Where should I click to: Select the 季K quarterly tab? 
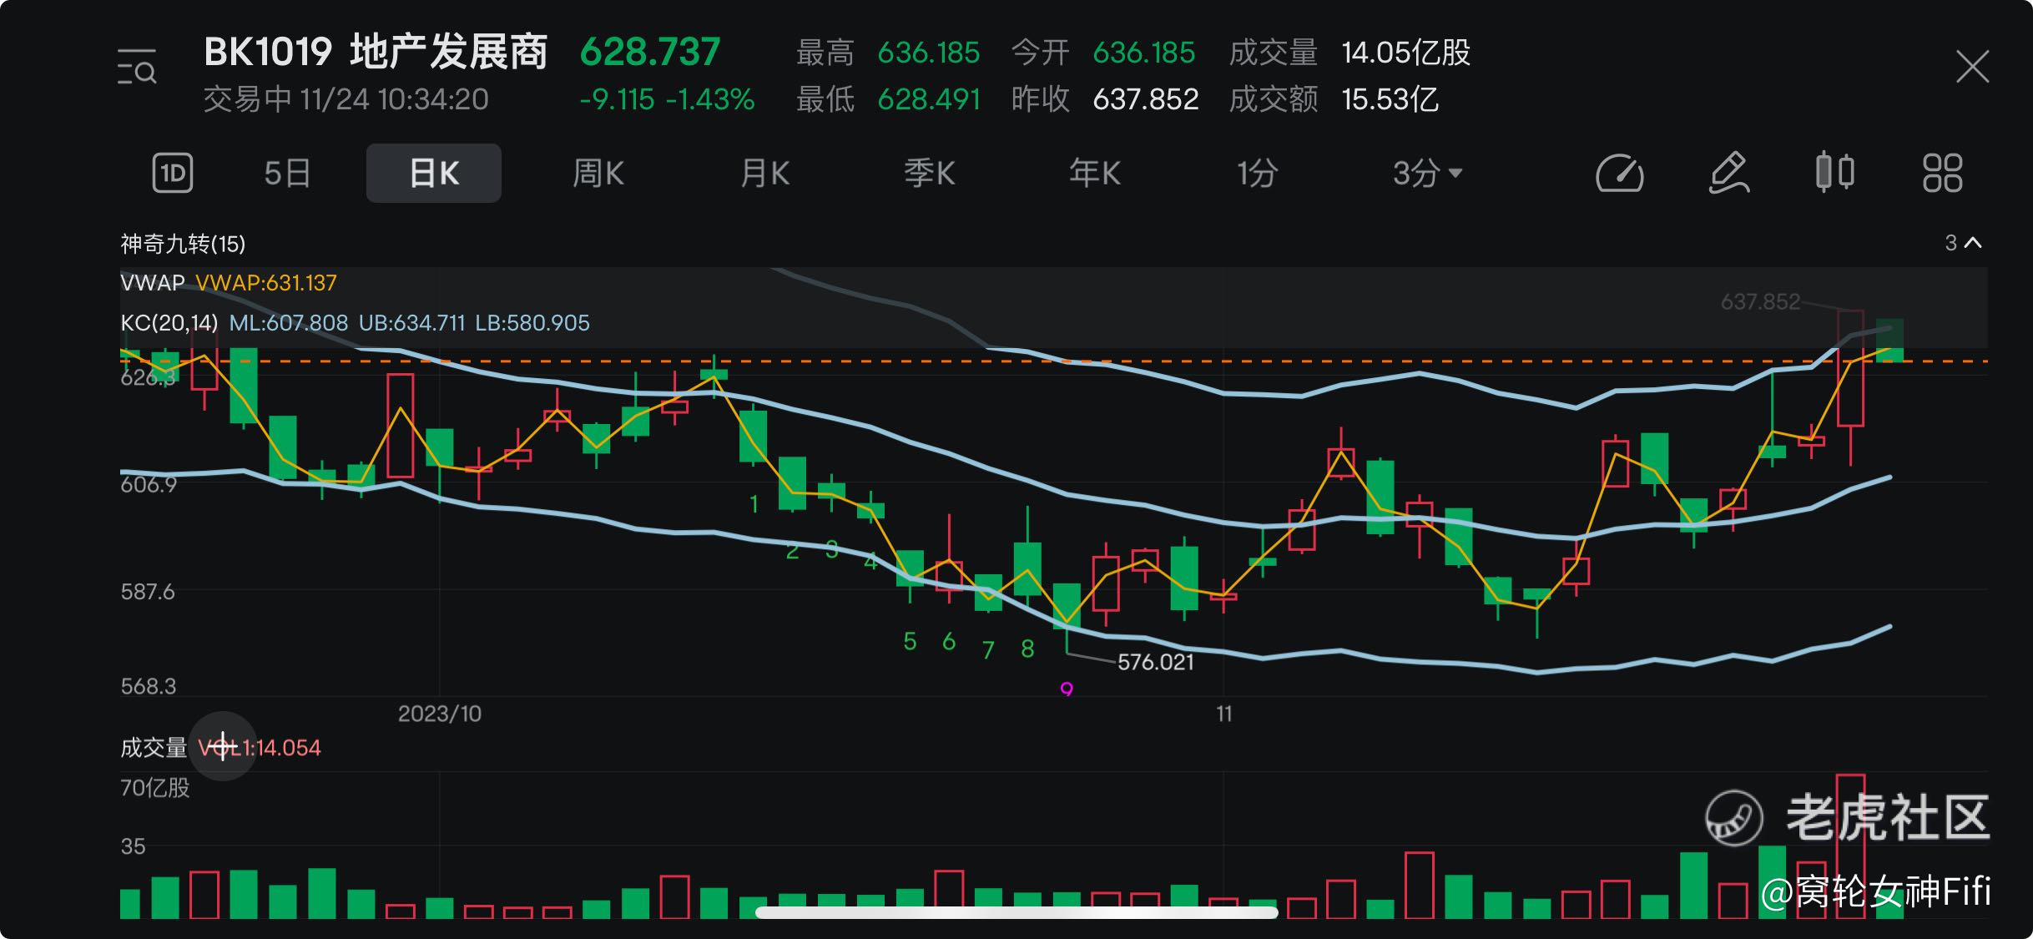coord(929,174)
